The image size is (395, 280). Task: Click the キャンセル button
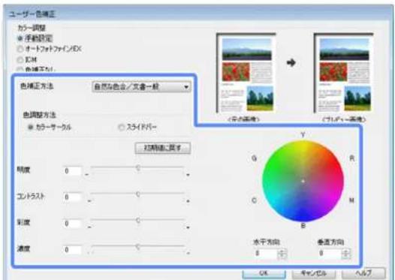click(x=314, y=273)
